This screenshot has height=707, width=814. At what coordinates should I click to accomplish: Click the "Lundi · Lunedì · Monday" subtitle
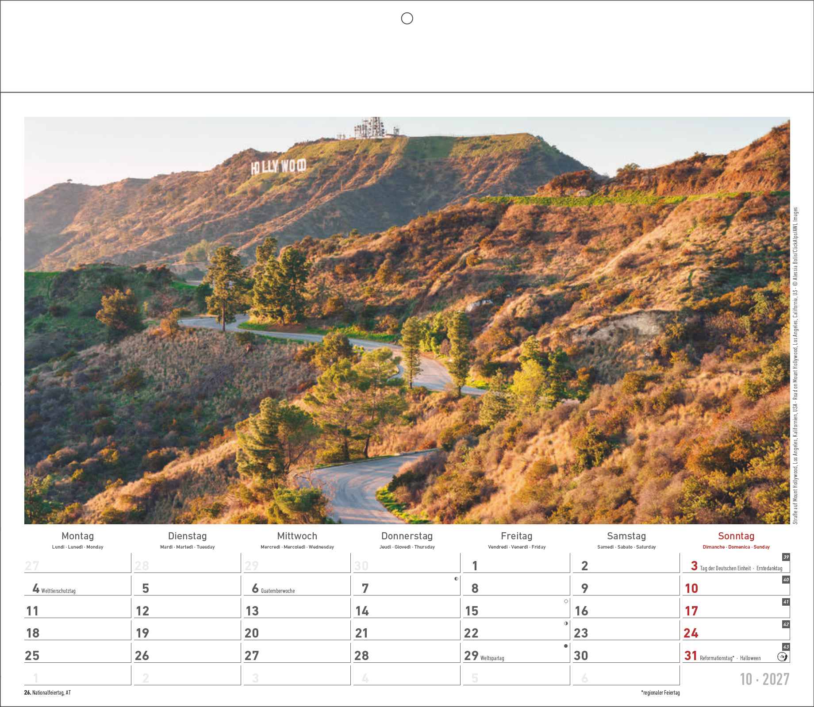click(78, 547)
